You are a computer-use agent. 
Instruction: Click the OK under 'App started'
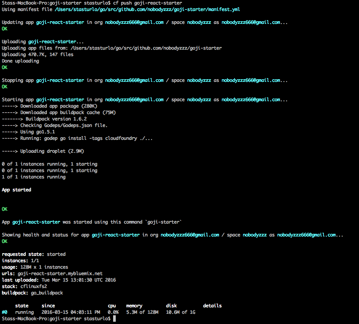point(5,209)
